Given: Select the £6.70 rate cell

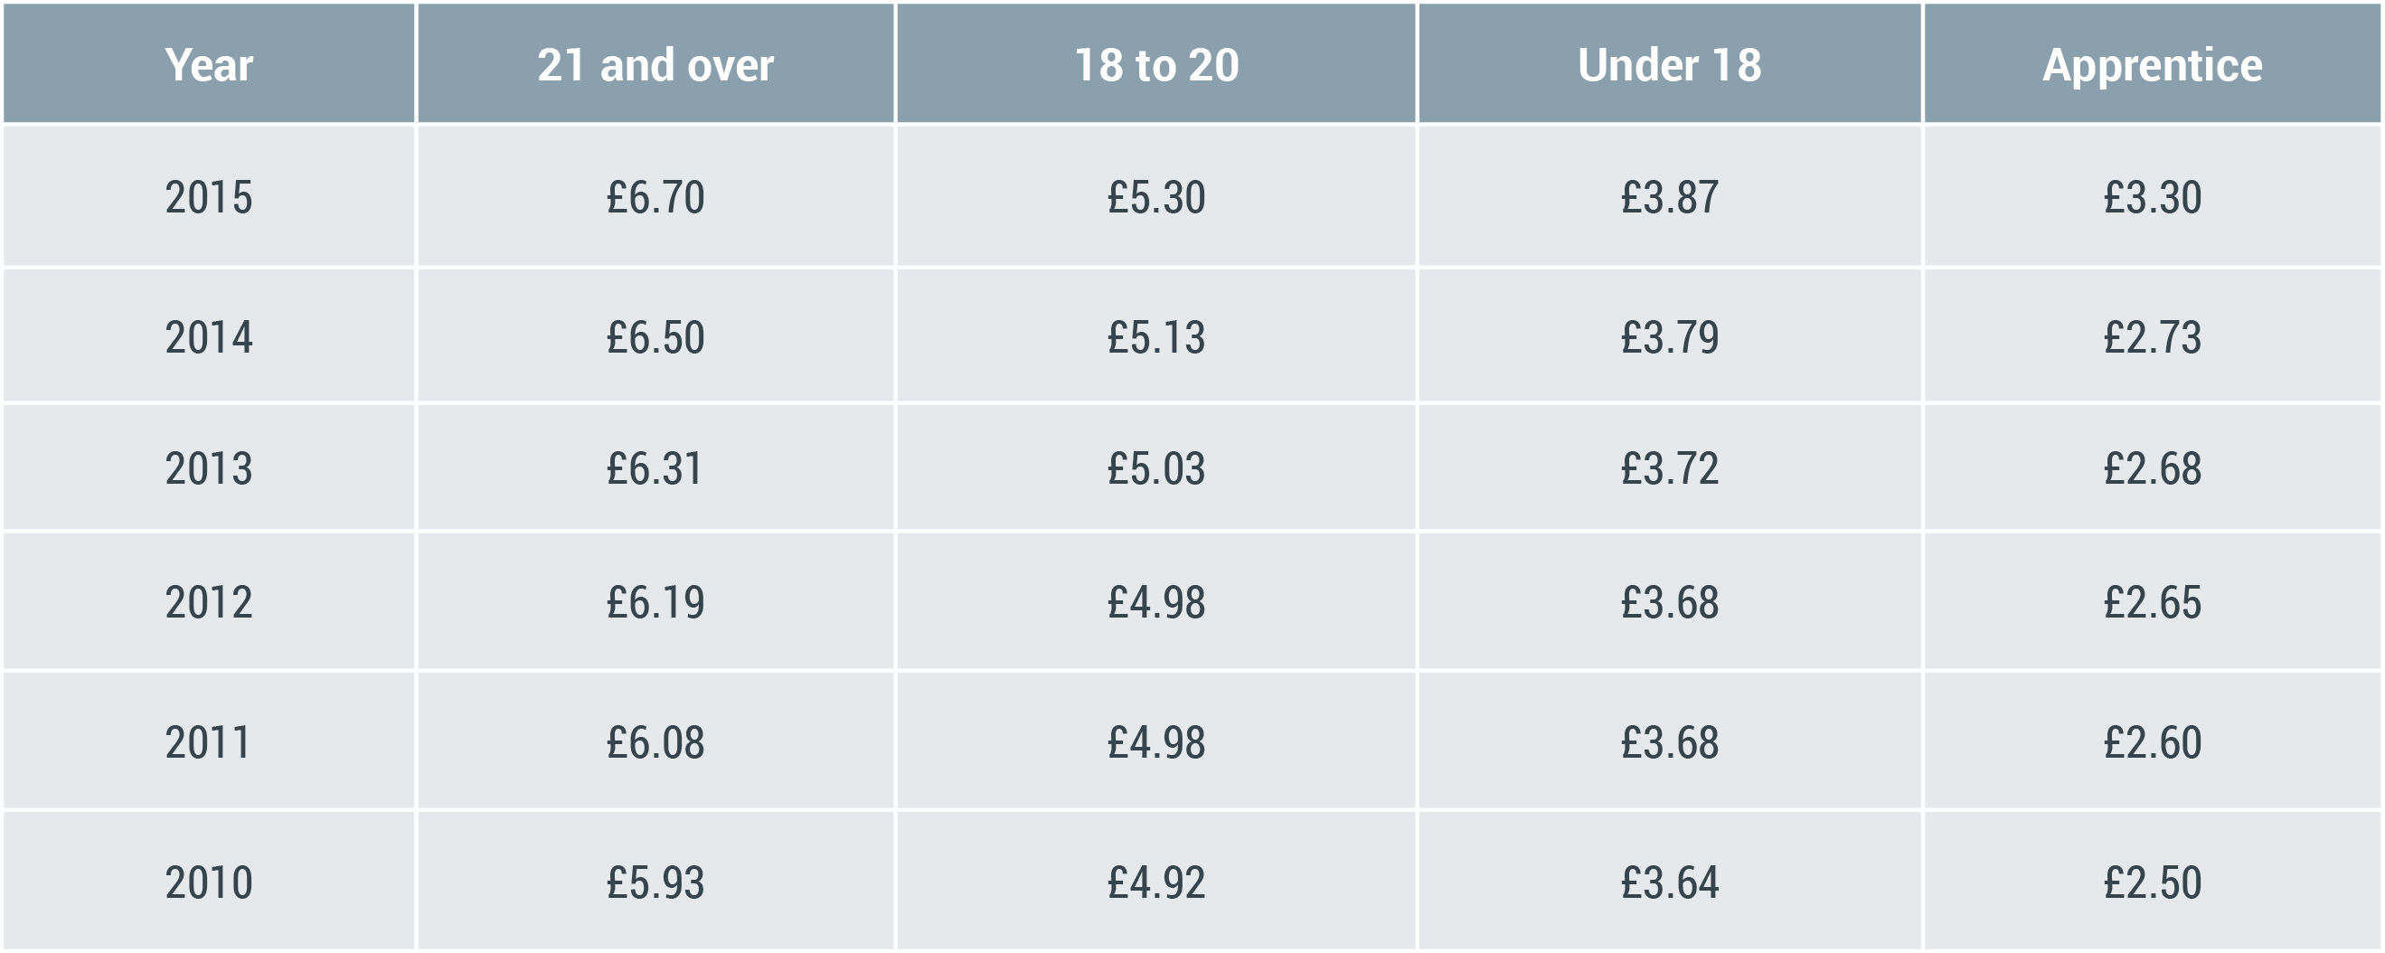Looking at the screenshot, I should [655, 197].
